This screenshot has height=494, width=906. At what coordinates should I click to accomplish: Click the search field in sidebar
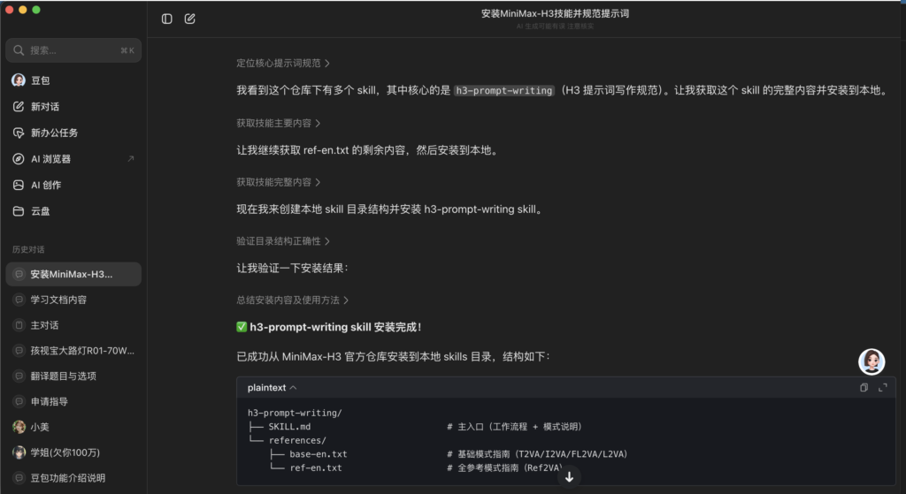click(73, 50)
